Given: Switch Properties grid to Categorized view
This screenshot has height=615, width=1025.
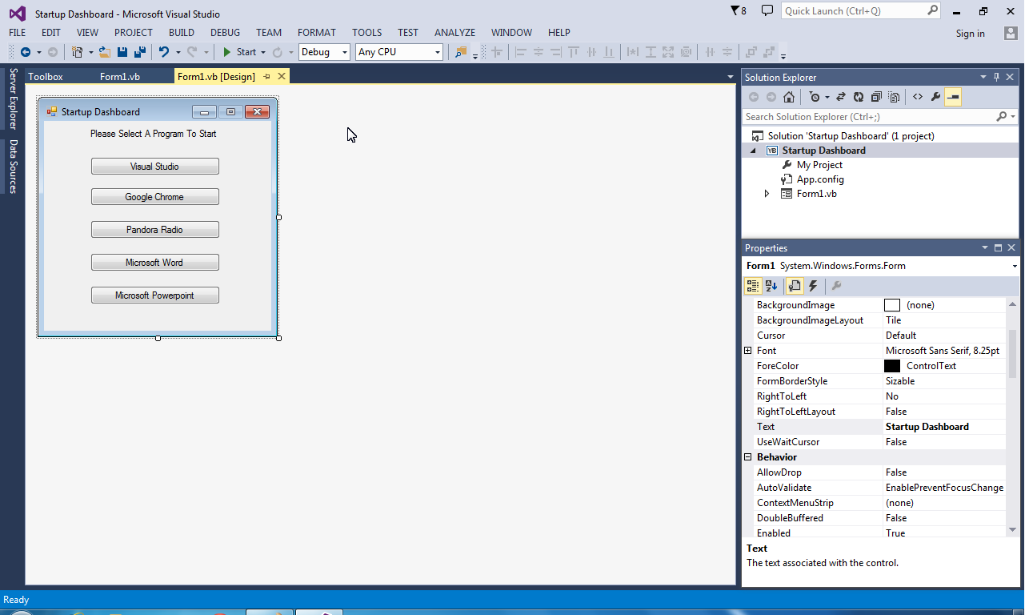Looking at the screenshot, I should click(x=753, y=286).
